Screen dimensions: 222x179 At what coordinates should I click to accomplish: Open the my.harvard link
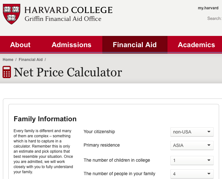click(208, 8)
